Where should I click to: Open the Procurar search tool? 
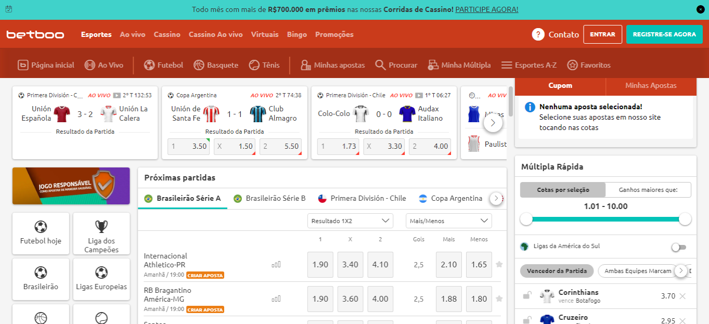[396, 65]
